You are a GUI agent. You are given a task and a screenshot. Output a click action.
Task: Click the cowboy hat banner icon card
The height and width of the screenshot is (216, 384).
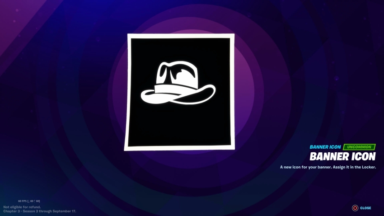point(179,92)
